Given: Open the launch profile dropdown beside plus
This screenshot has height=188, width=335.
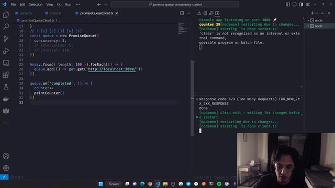Looking at the screenshot, I should pyautogui.click(x=317, y=13).
